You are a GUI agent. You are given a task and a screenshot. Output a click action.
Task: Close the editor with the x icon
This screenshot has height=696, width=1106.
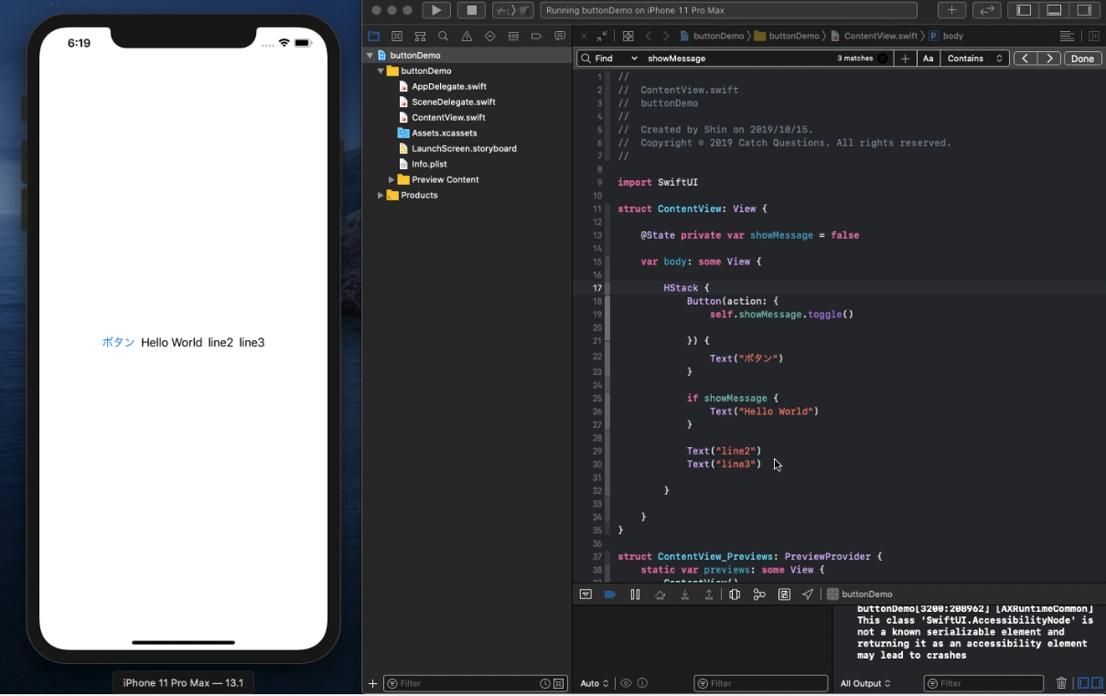pyautogui.click(x=584, y=37)
